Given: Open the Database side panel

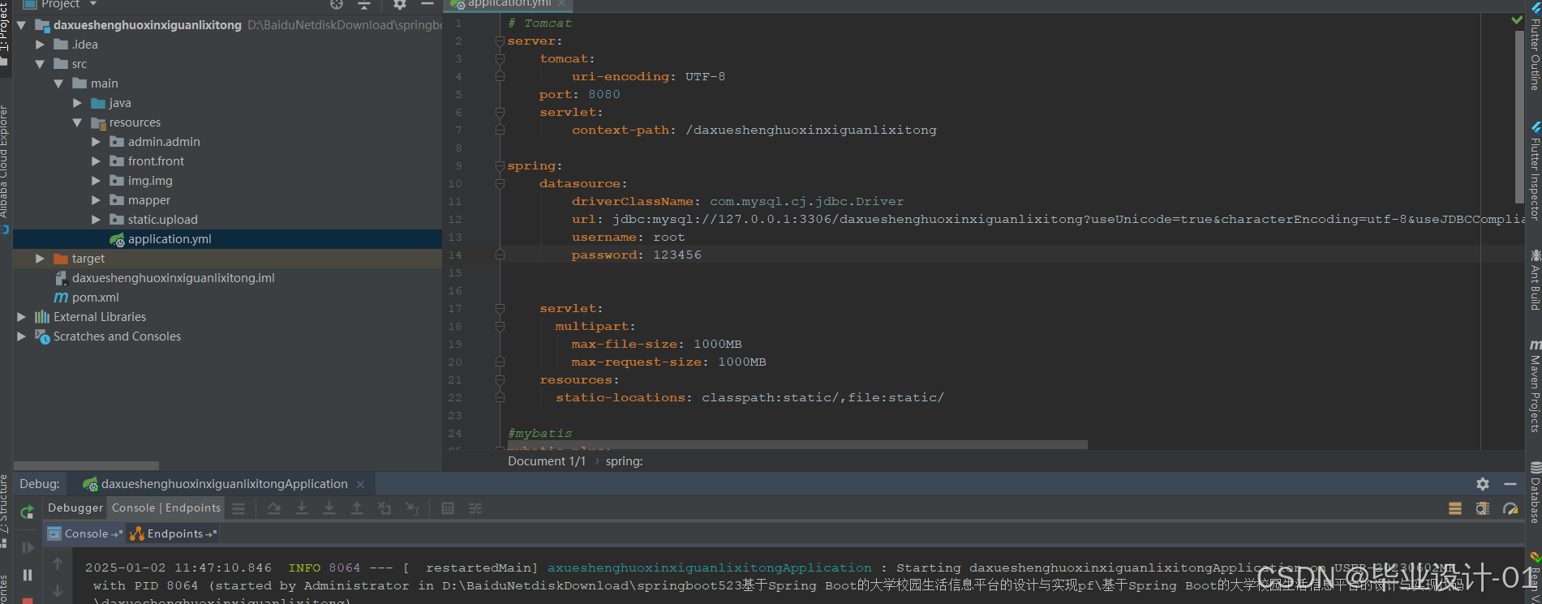Looking at the screenshot, I should tap(1535, 492).
